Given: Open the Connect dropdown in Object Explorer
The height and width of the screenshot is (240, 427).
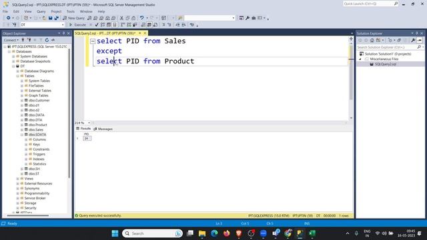Looking at the screenshot, I should 11,40.
